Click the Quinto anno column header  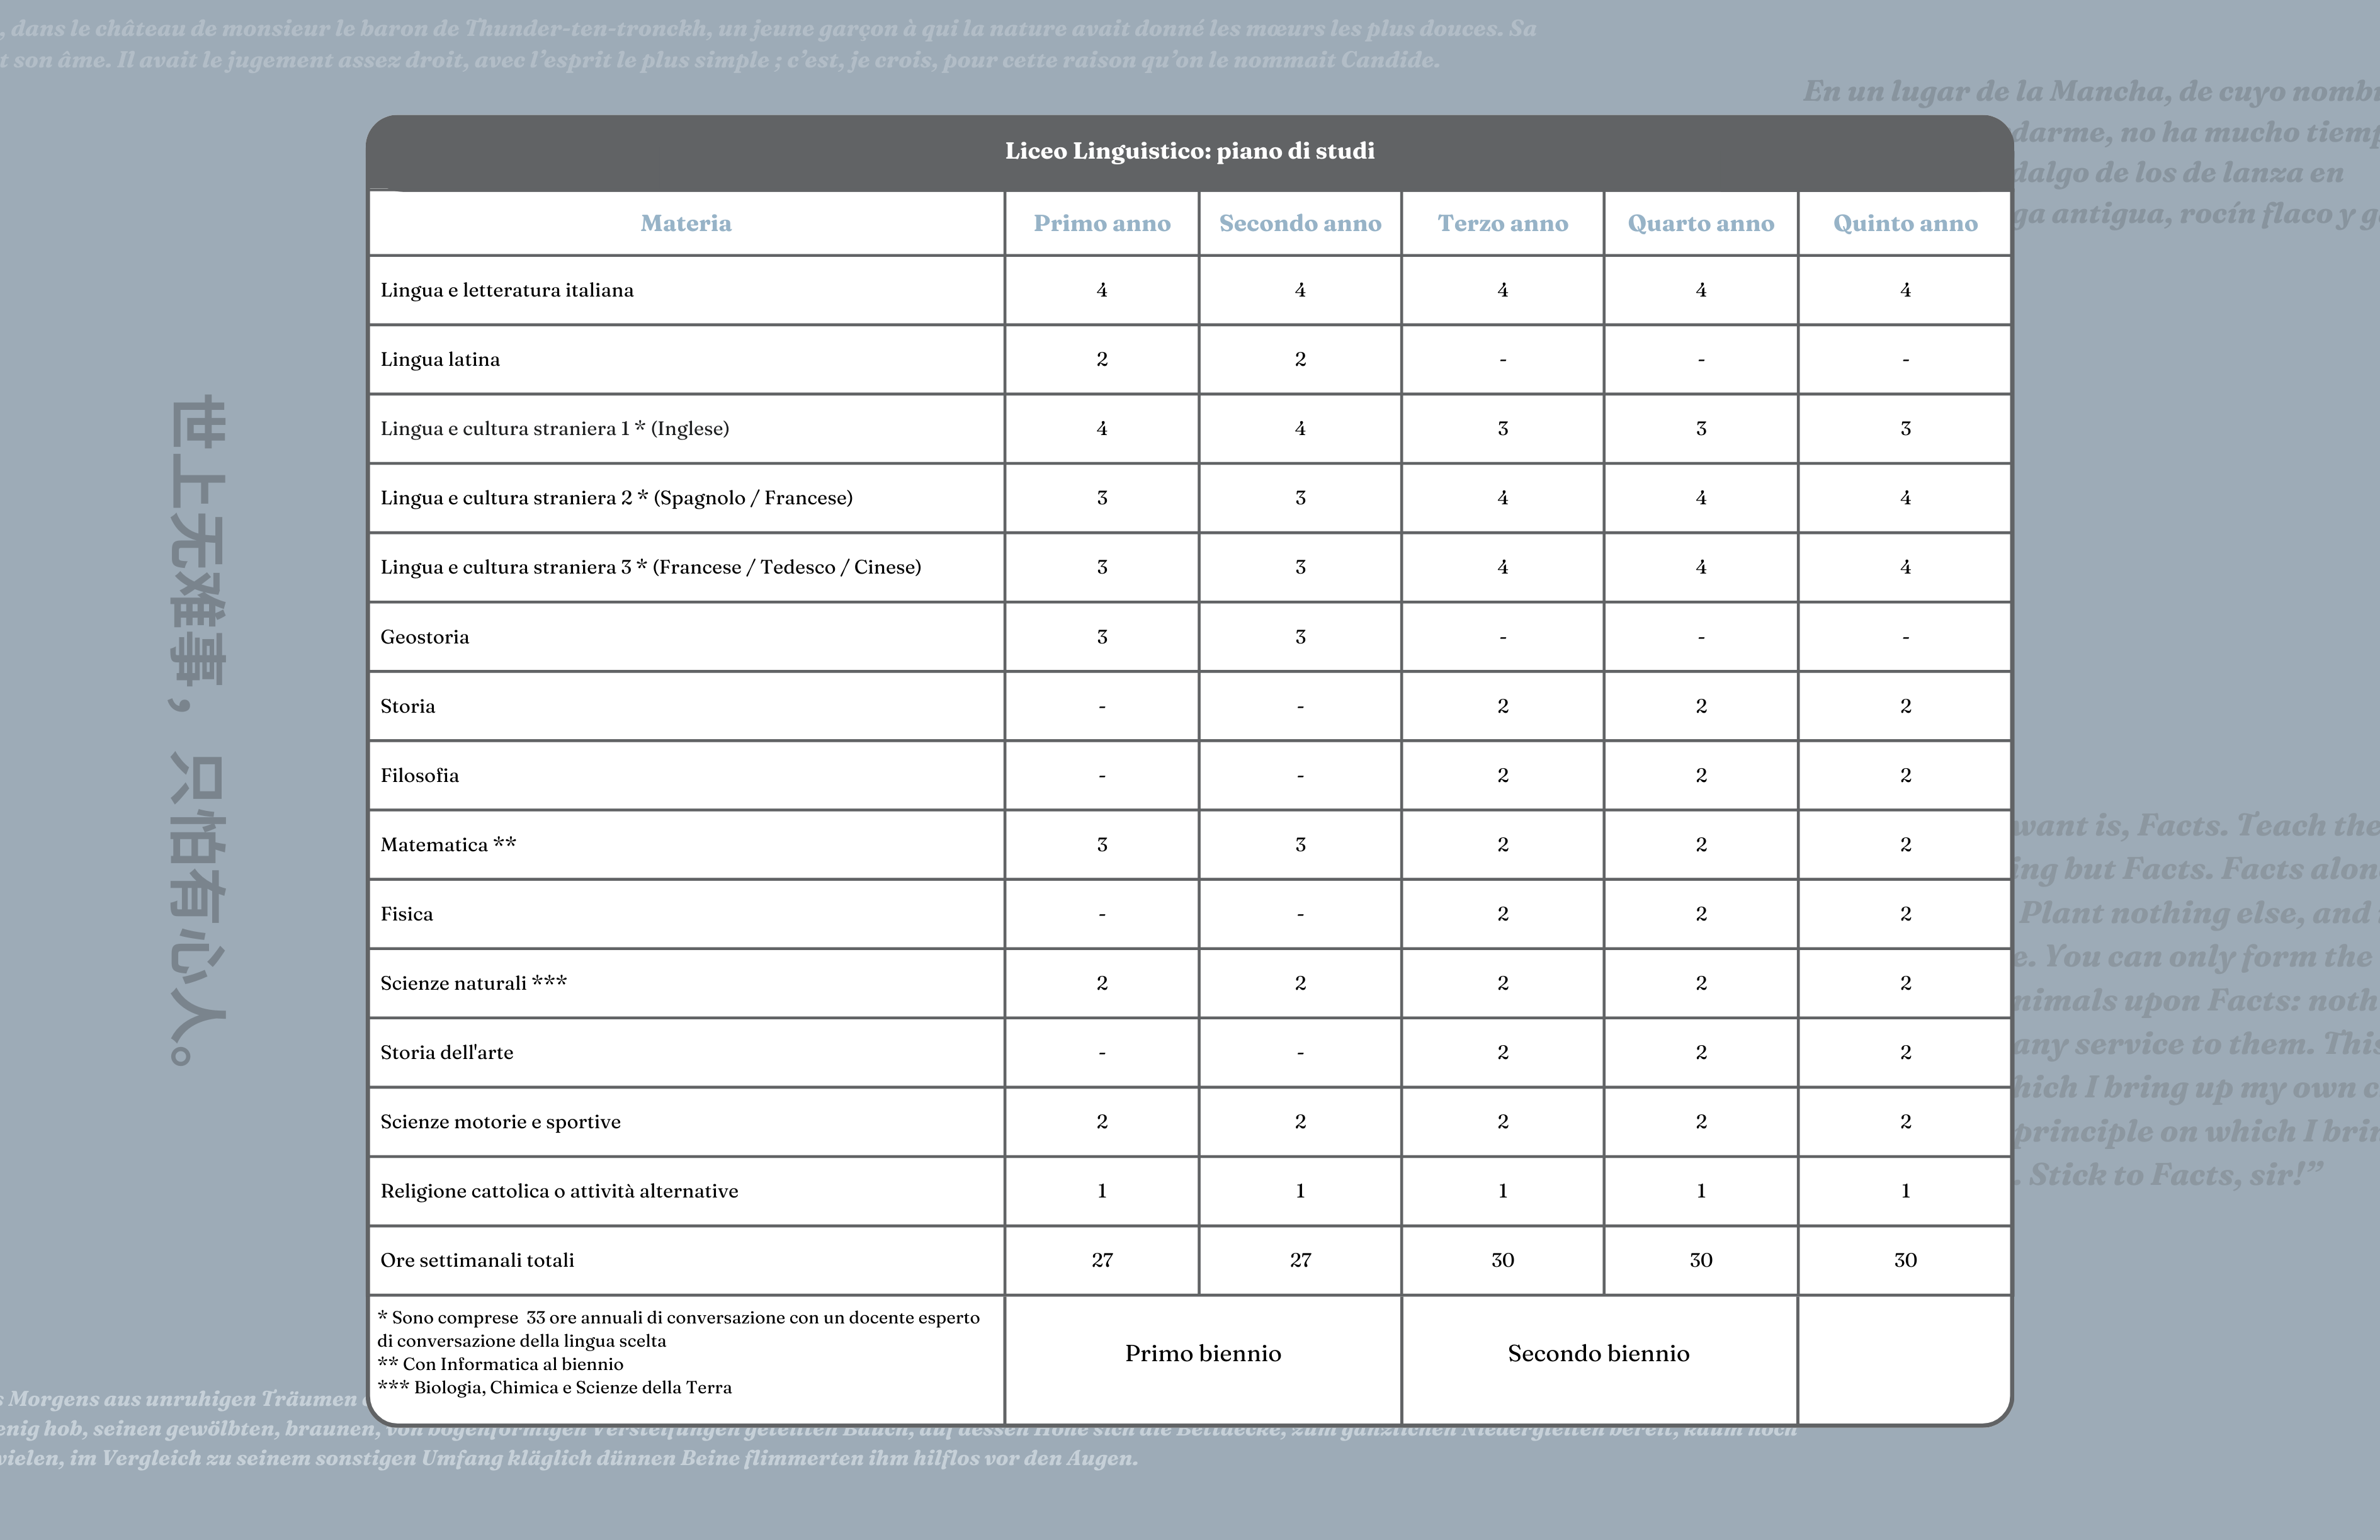pyautogui.click(x=1904, y=223)
